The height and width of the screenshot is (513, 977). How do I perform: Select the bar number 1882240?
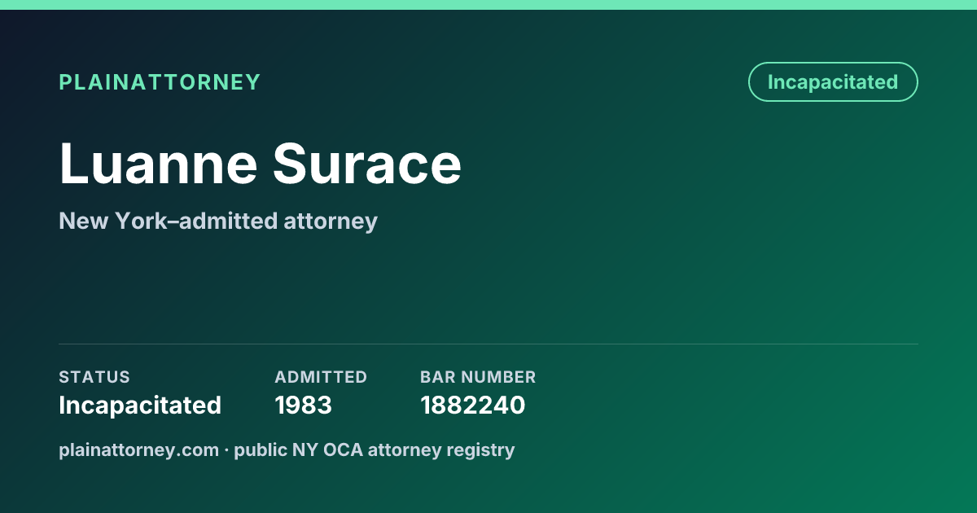click(x=473, y=405)
